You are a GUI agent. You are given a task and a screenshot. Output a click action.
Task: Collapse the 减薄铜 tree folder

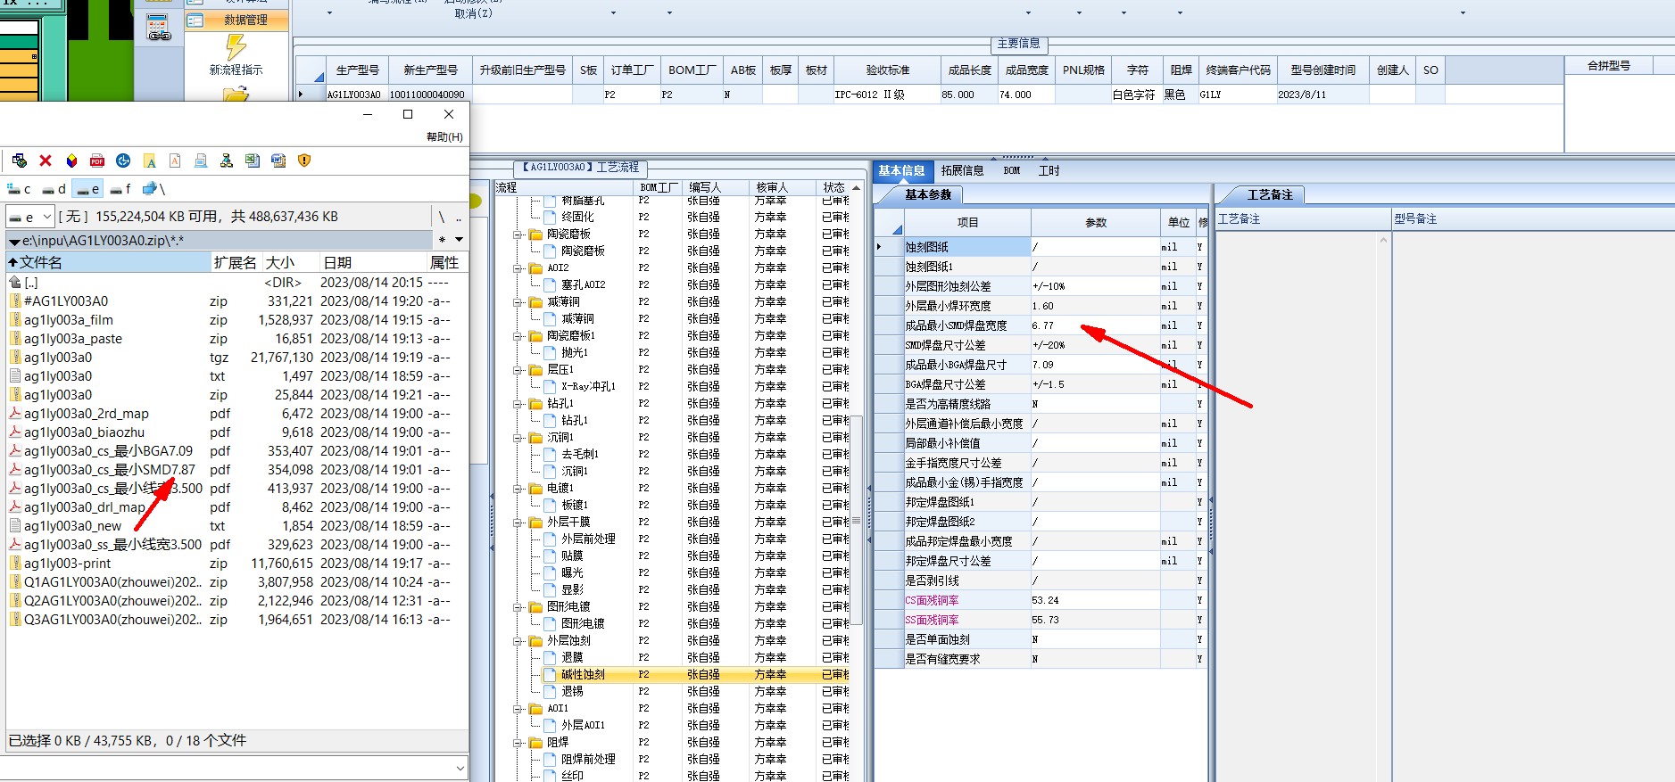[518, 302]
